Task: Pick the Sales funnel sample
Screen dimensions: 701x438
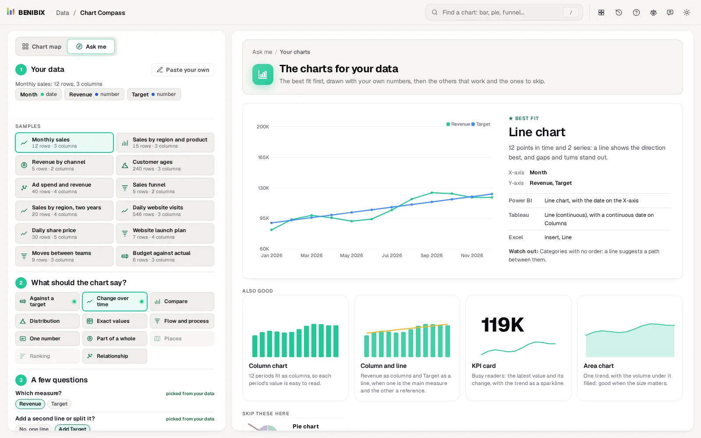Action: click(x=165, y=188)
